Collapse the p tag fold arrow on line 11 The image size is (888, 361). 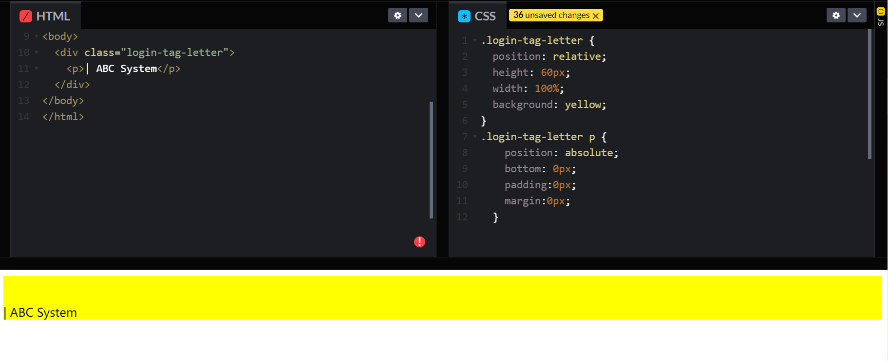[37, 69]
